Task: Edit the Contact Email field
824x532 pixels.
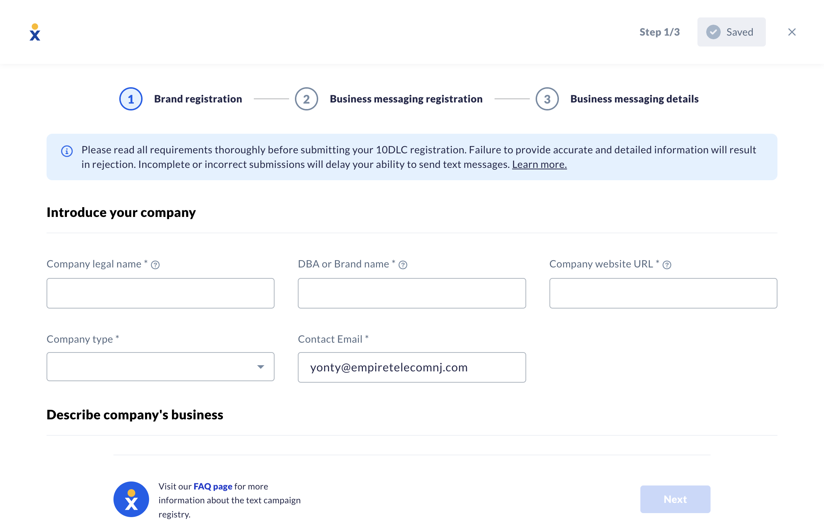Action: [x=412, y=367]
